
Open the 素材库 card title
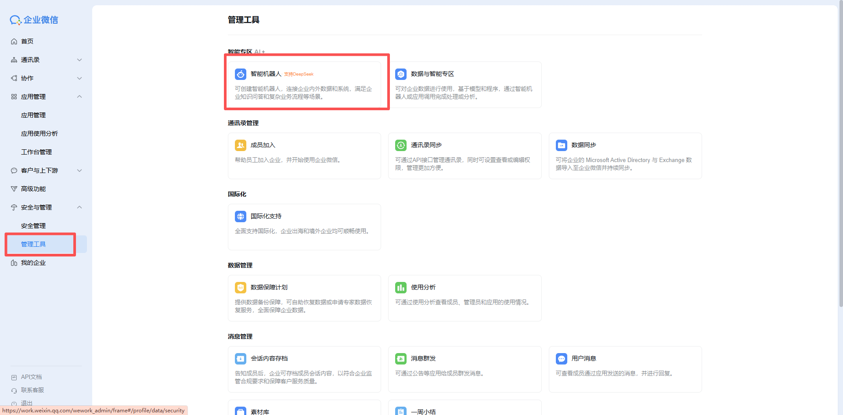click(x=260, y=412)
